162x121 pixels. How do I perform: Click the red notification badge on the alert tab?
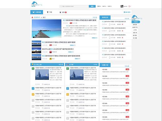click(x=66, y=12)
